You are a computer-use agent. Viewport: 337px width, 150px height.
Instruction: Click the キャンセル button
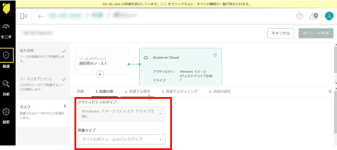click(281, 33)
